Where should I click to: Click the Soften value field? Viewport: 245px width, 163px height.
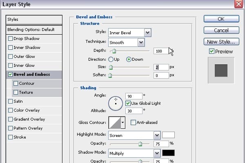[161, 75]
